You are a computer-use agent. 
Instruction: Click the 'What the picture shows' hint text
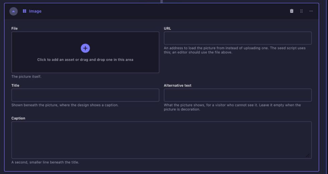click(232, 107)
